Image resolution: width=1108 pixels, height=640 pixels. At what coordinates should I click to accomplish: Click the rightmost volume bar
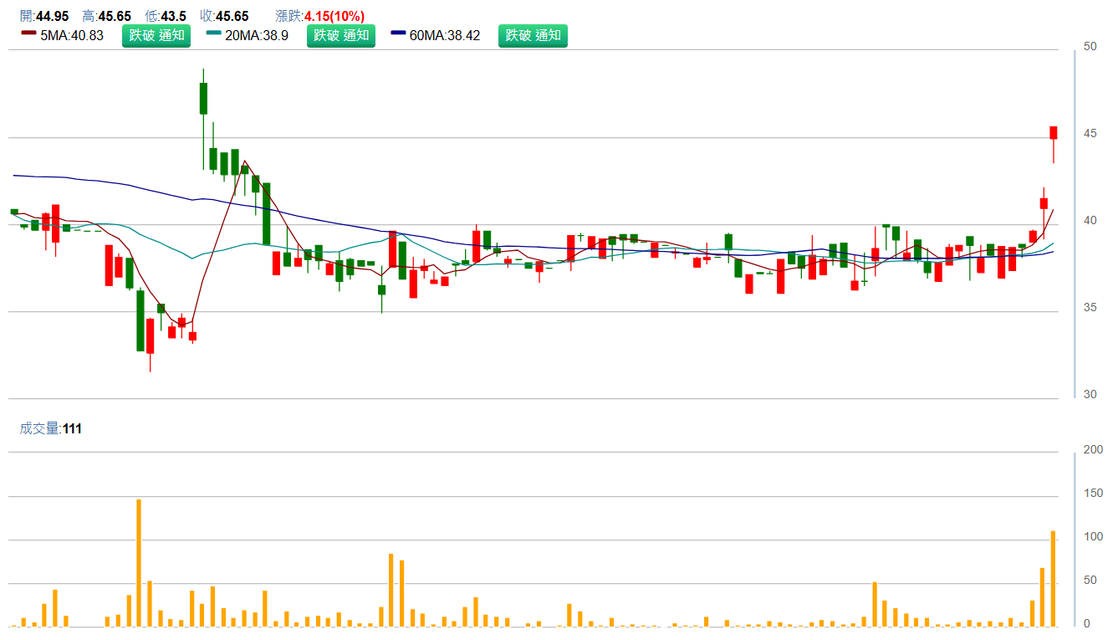tap(1053, 578)
